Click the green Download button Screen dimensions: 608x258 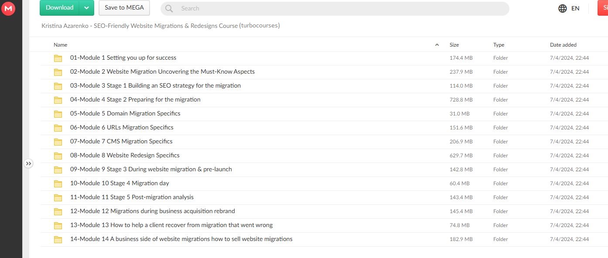pyautogui.click(x=60, y=8)
